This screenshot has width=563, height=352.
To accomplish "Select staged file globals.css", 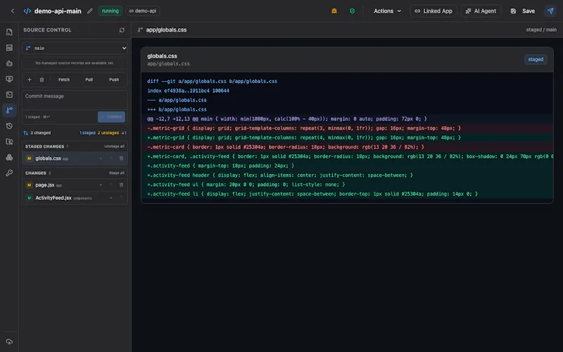I will 75,158.
